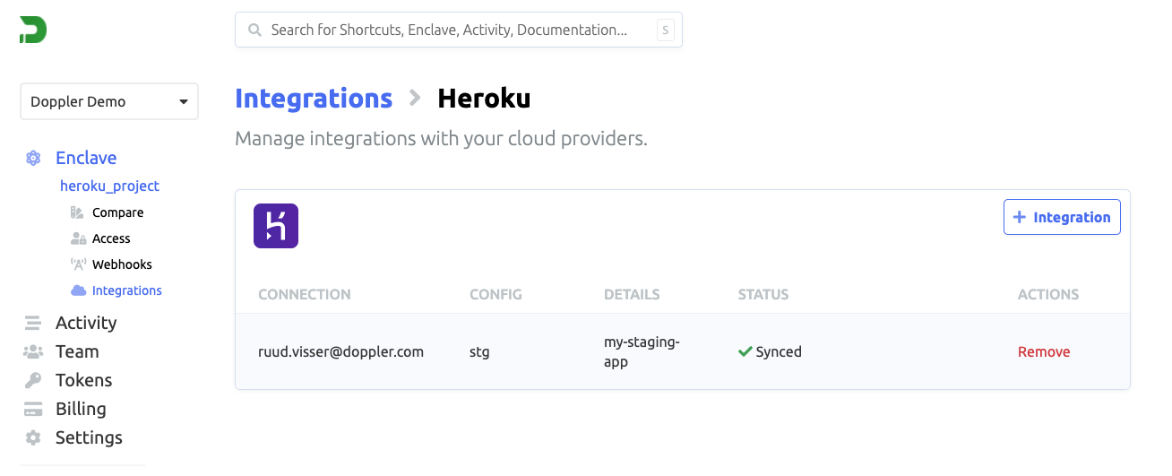Open the Settings section
1172x476 pixels.
(89, 437)
